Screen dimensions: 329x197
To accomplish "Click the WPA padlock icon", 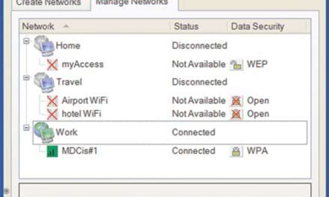I will (236, 151).
